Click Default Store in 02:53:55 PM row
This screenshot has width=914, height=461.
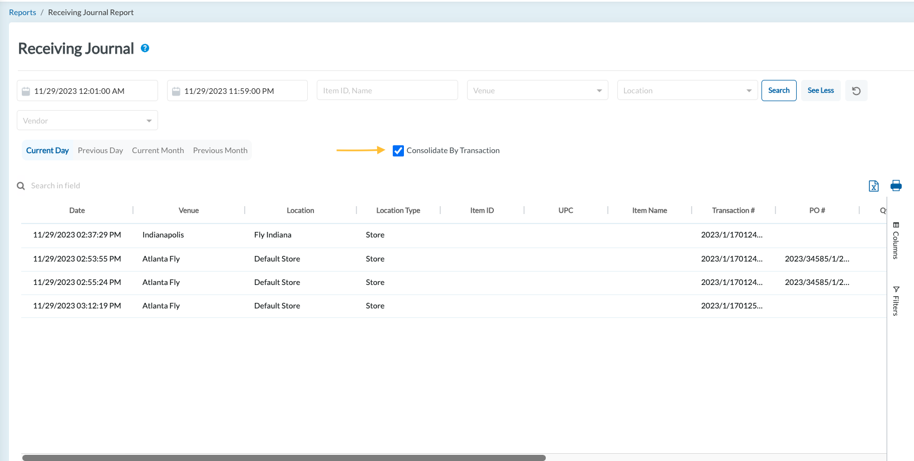click(277, 259)
